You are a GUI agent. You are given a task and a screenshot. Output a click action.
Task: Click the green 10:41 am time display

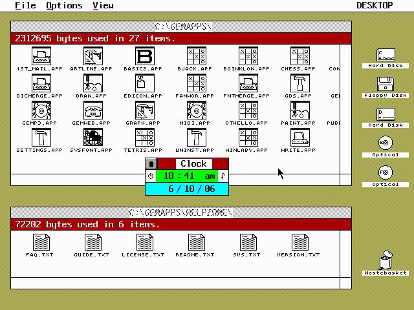pyautogui.click(x=187, y=176)
